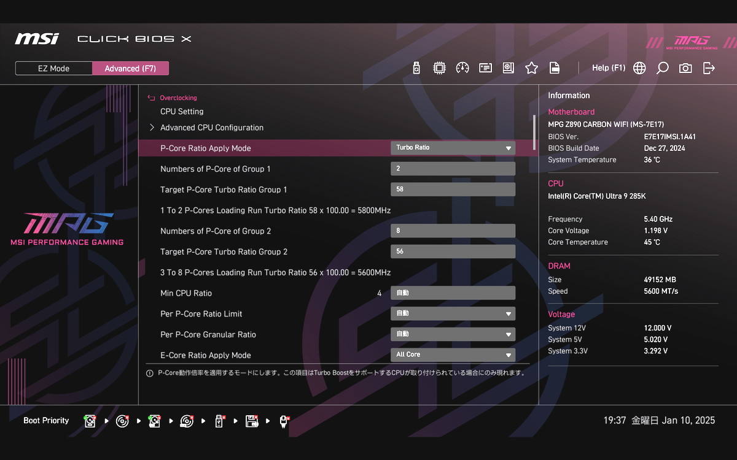Select the USB key boot device icon
Viewport: 737px width, 460px height.
(219, 421)
